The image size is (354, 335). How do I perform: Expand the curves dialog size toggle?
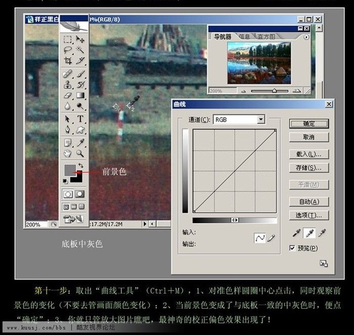(324, 264)
